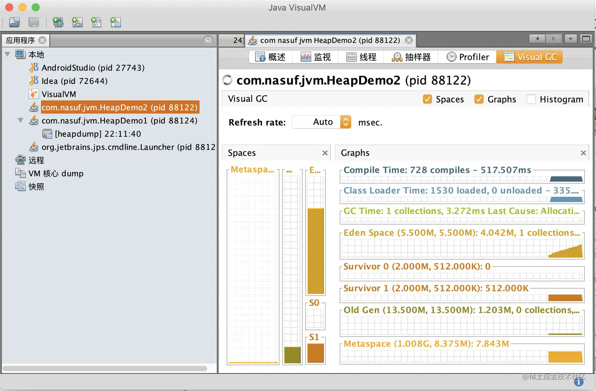Enable the Histogram checkbox
The image size is (596, 391).
click(x=531, y=99)
